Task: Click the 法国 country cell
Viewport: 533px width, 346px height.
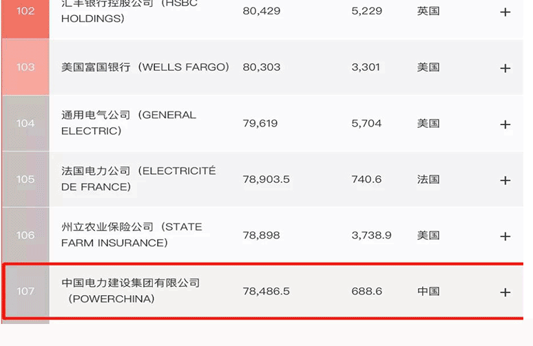Action: [x=428, y=180]
